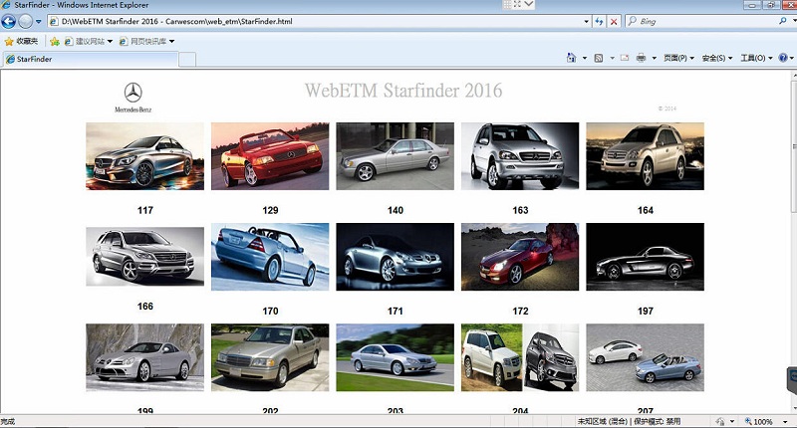Open the 页面(P) page menu
This screenshot has width=797, height=428.
(678, 58)
